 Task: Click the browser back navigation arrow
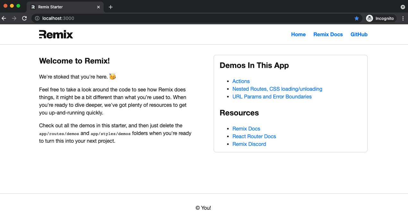pyautogui.click(x=4, y=18)
